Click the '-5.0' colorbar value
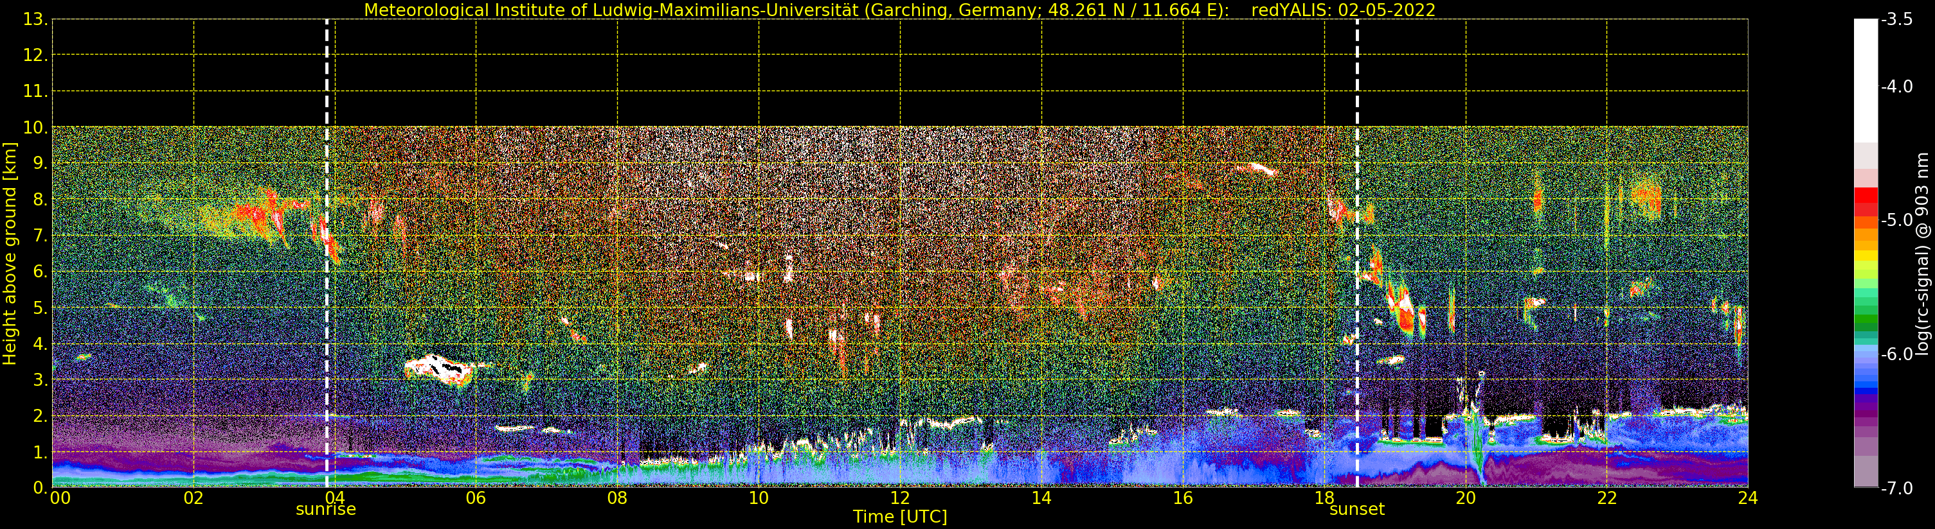 pyautogui.click(x=1896, y=220)
